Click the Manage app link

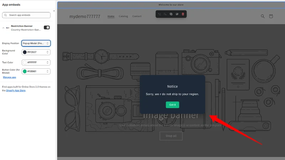click(x=10, y=77)
